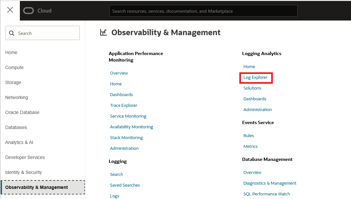Click the Logging section heading

point(118,162)
